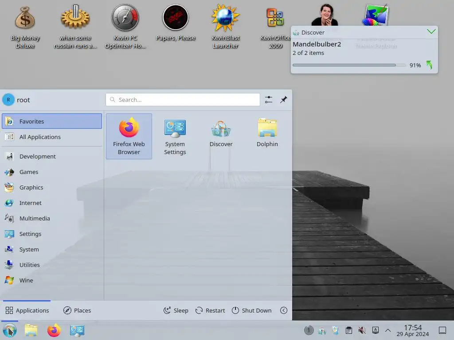Pin the application launcher open
Screen dimensions: 454x340
[x=284, y=100]
